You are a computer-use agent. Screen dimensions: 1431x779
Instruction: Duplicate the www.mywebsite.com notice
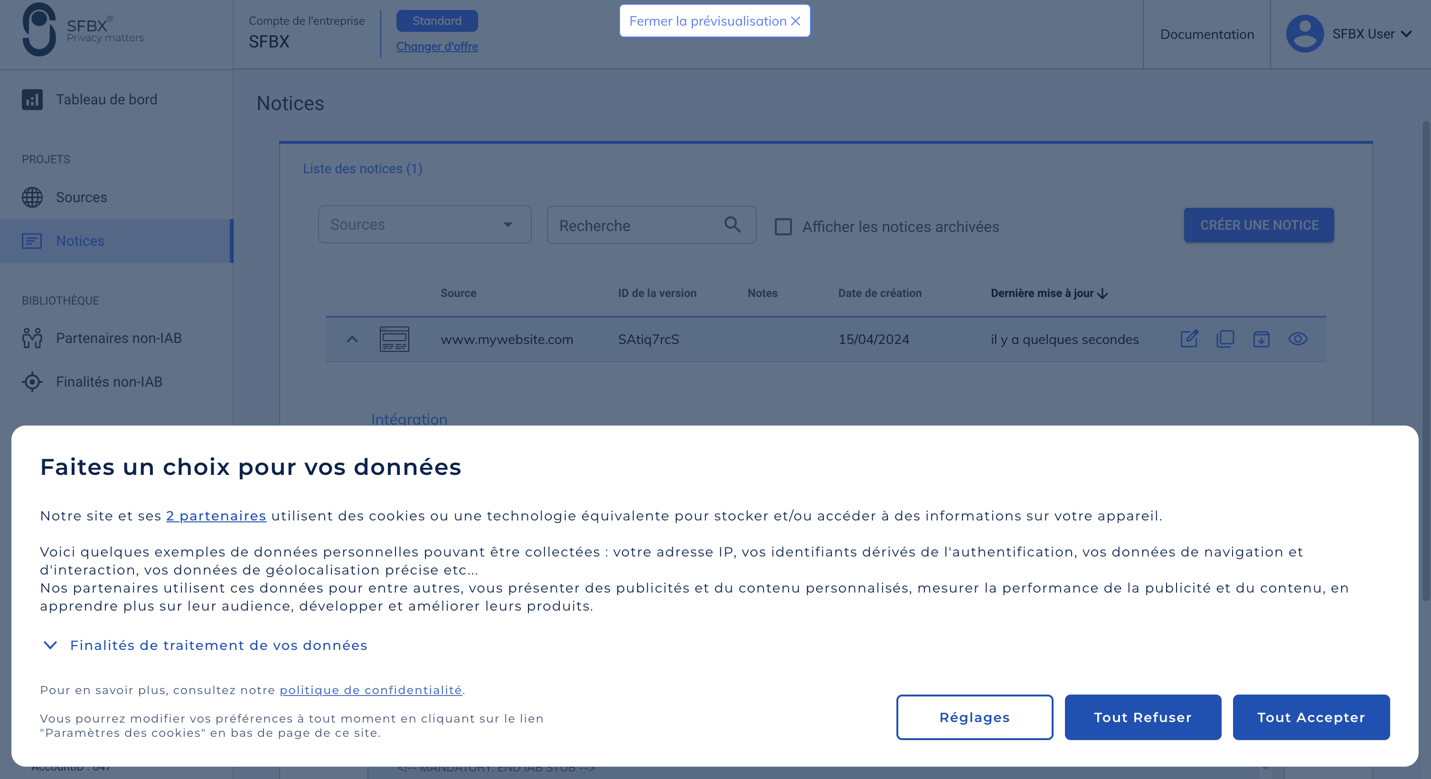1225,339
